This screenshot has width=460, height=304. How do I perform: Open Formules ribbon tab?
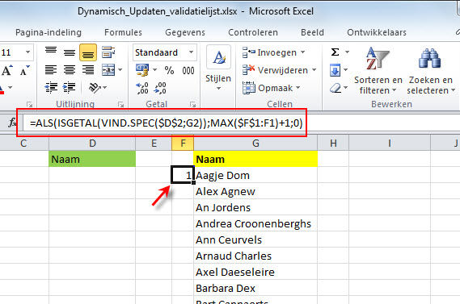[x=123, y=32]
